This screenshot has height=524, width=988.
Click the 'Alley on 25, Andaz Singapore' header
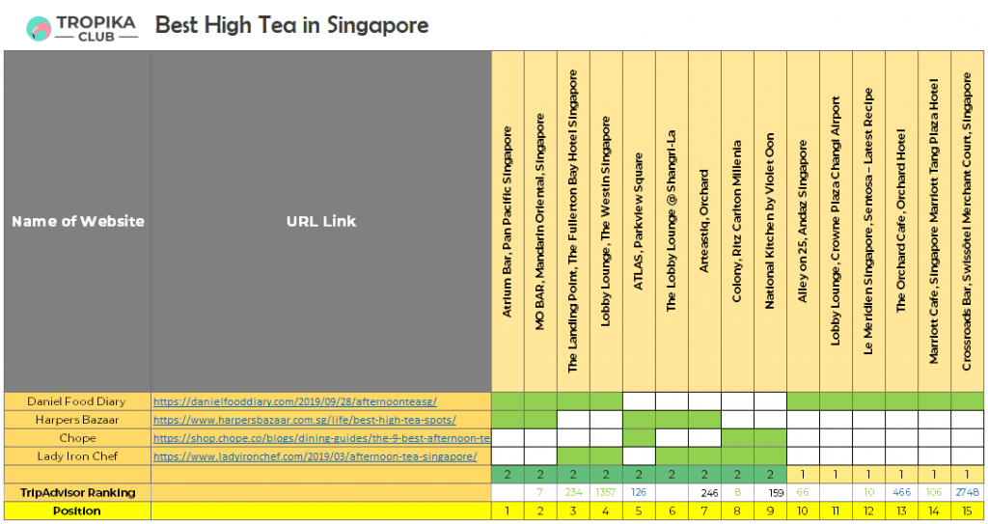pos(803,221)
